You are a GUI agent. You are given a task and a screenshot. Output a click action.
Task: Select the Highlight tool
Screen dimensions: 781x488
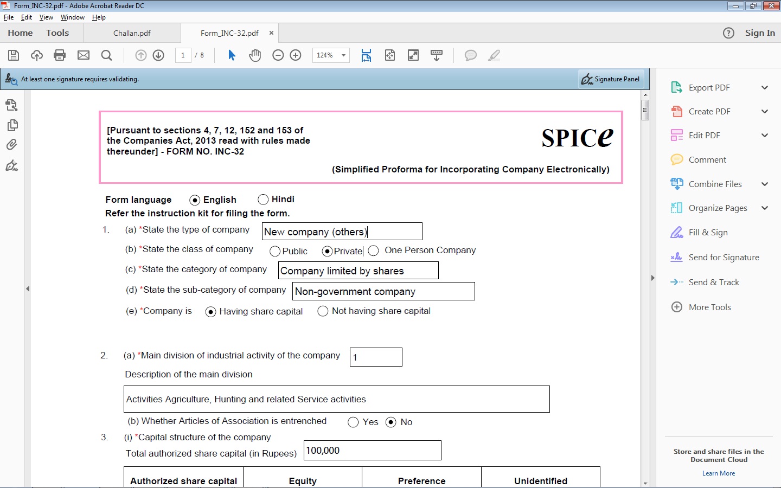click(x=494, y=55)
